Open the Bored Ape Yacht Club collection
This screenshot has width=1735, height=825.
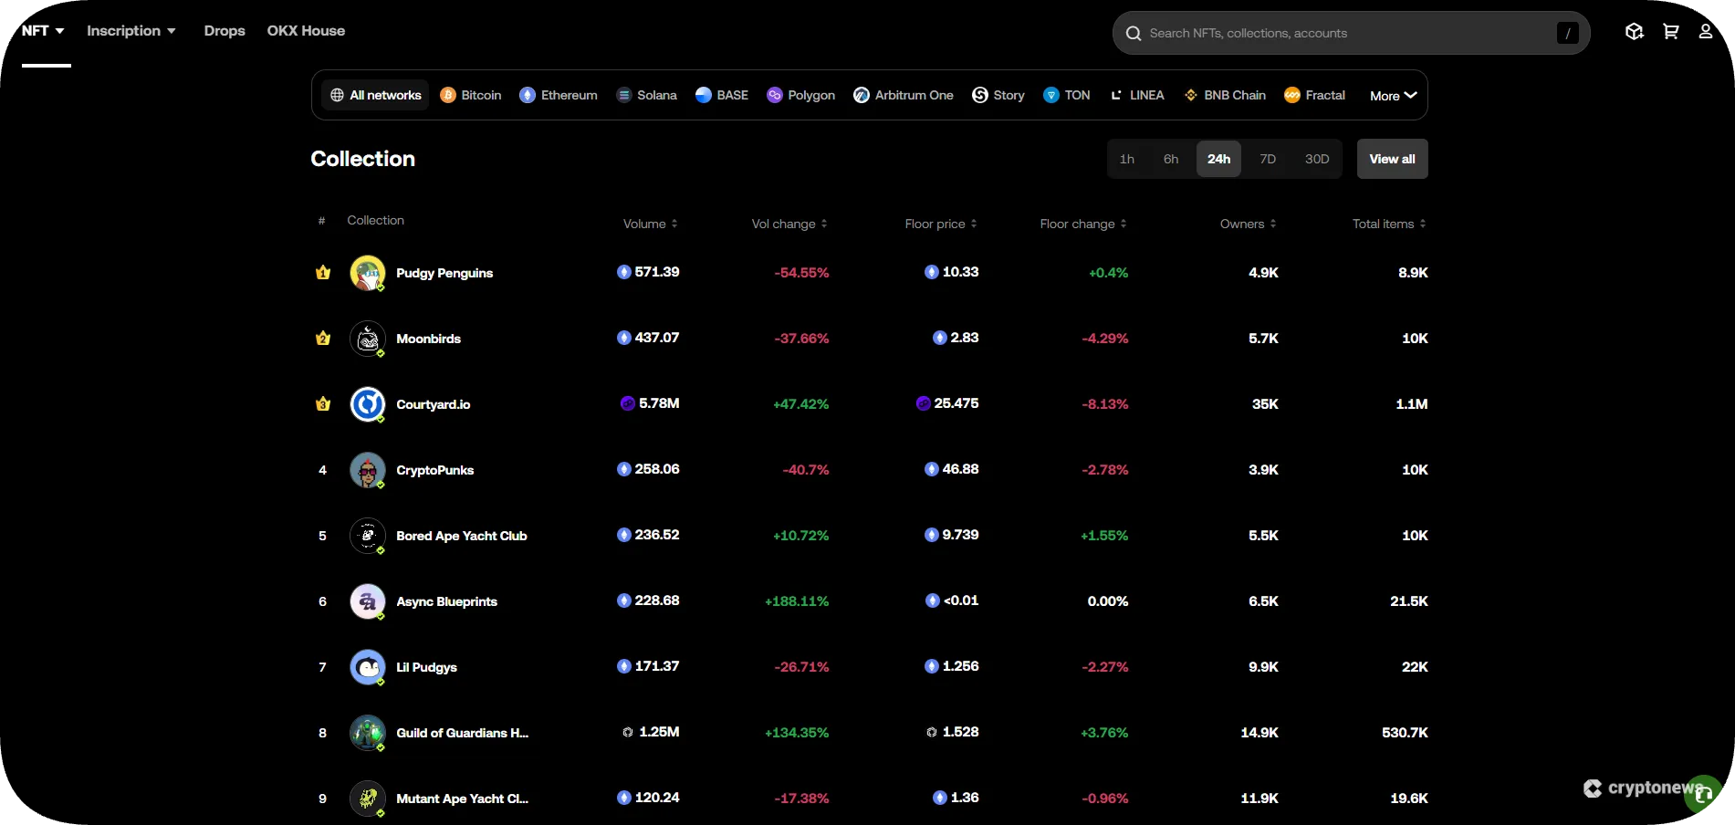coord(462,536)
